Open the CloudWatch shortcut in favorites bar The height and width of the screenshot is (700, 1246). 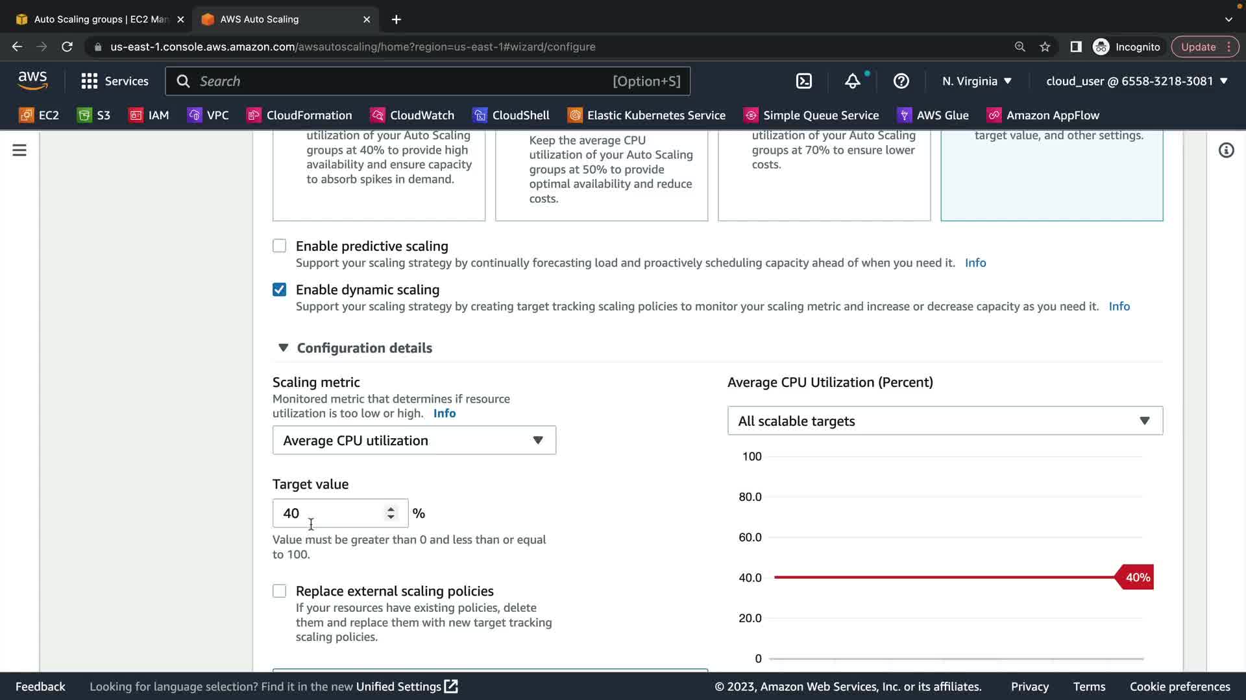coord(412,115)
